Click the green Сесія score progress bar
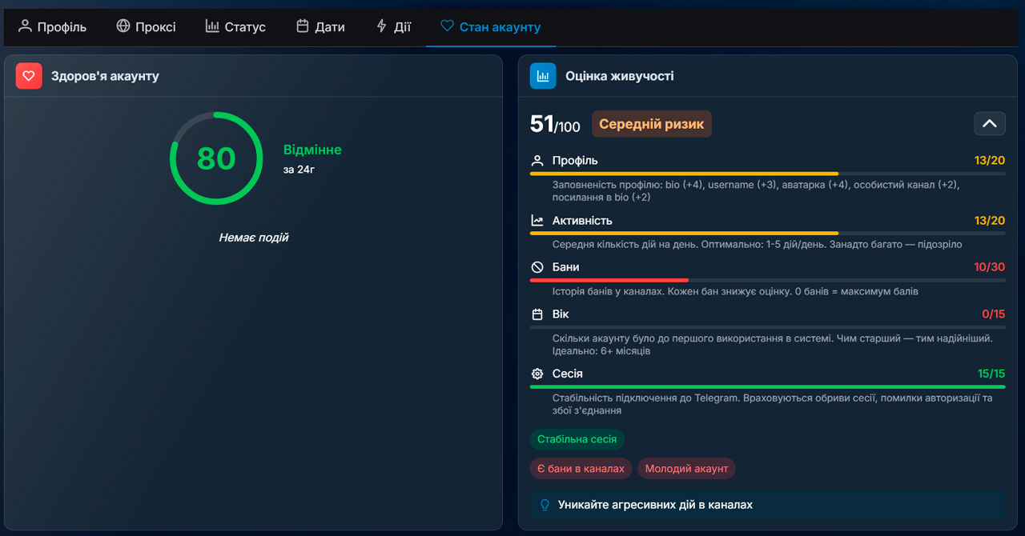This screenshot has height=536, width=1025. [x=767, y=386]
